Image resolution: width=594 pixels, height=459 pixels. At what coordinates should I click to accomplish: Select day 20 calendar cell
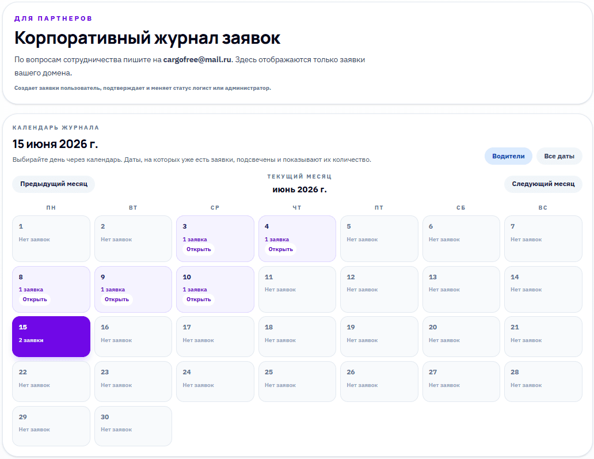(461, 336)
